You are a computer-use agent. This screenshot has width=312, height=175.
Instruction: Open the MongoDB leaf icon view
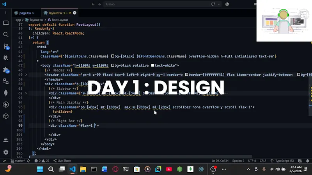coord(6,93)
